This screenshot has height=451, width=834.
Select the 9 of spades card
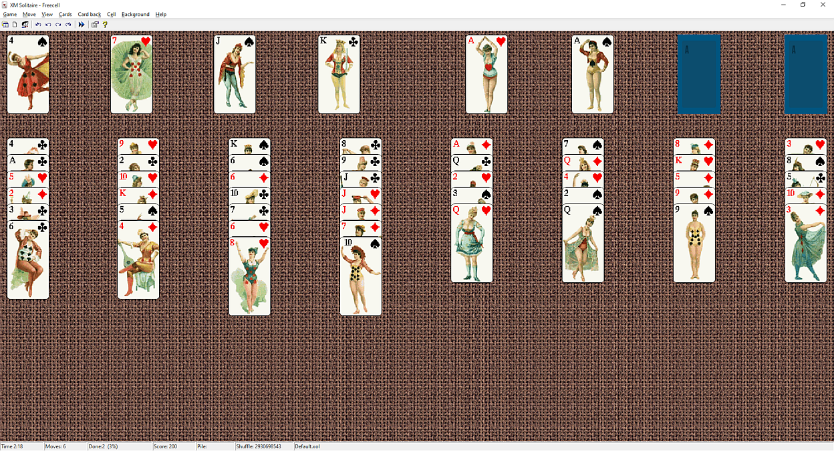[x=694, y=244]
